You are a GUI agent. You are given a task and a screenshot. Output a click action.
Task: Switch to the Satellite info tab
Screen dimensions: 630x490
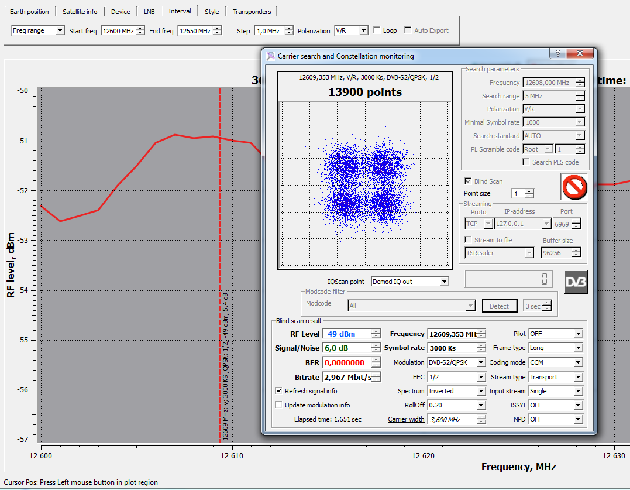click(x=80, y=12)
